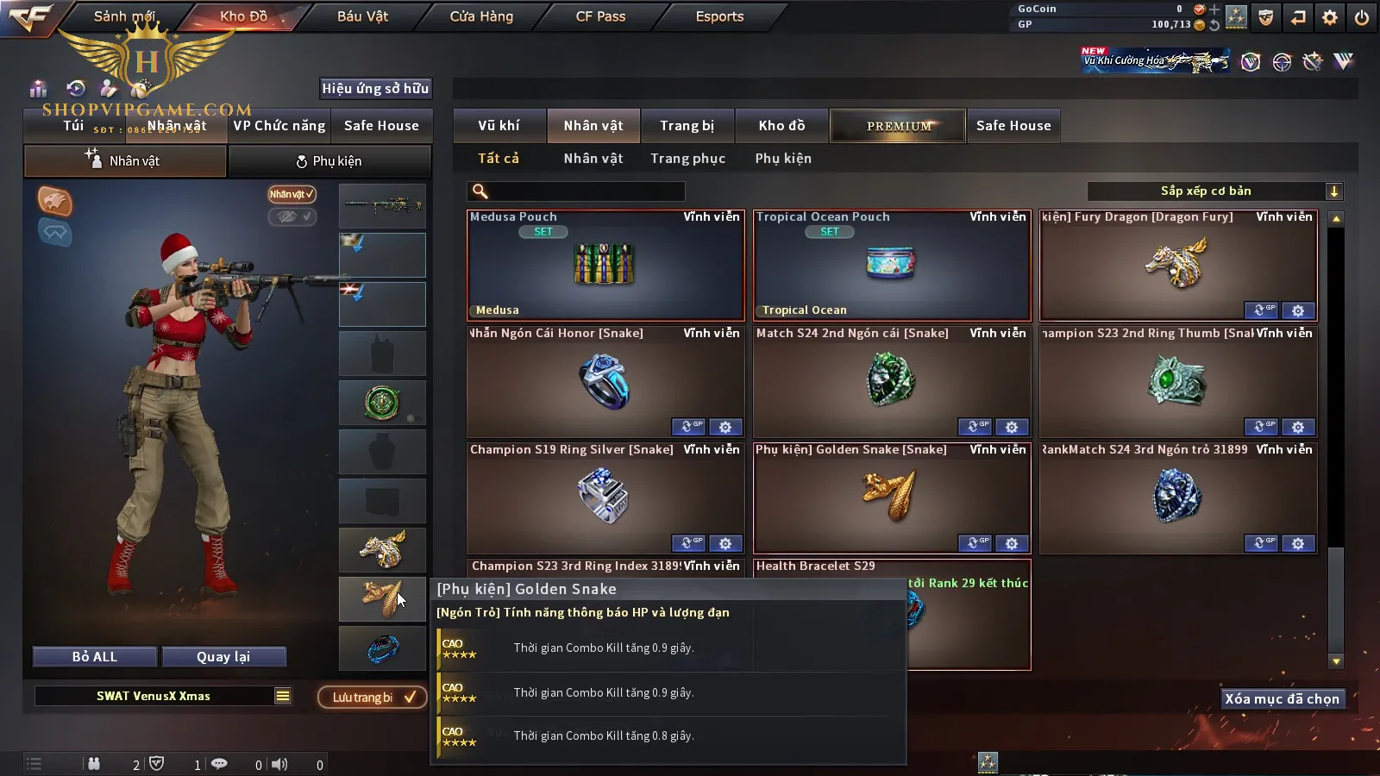1380x776 pixels.
Task: Open the Cửa Hàng menu
Action: (x=481, y=16)
